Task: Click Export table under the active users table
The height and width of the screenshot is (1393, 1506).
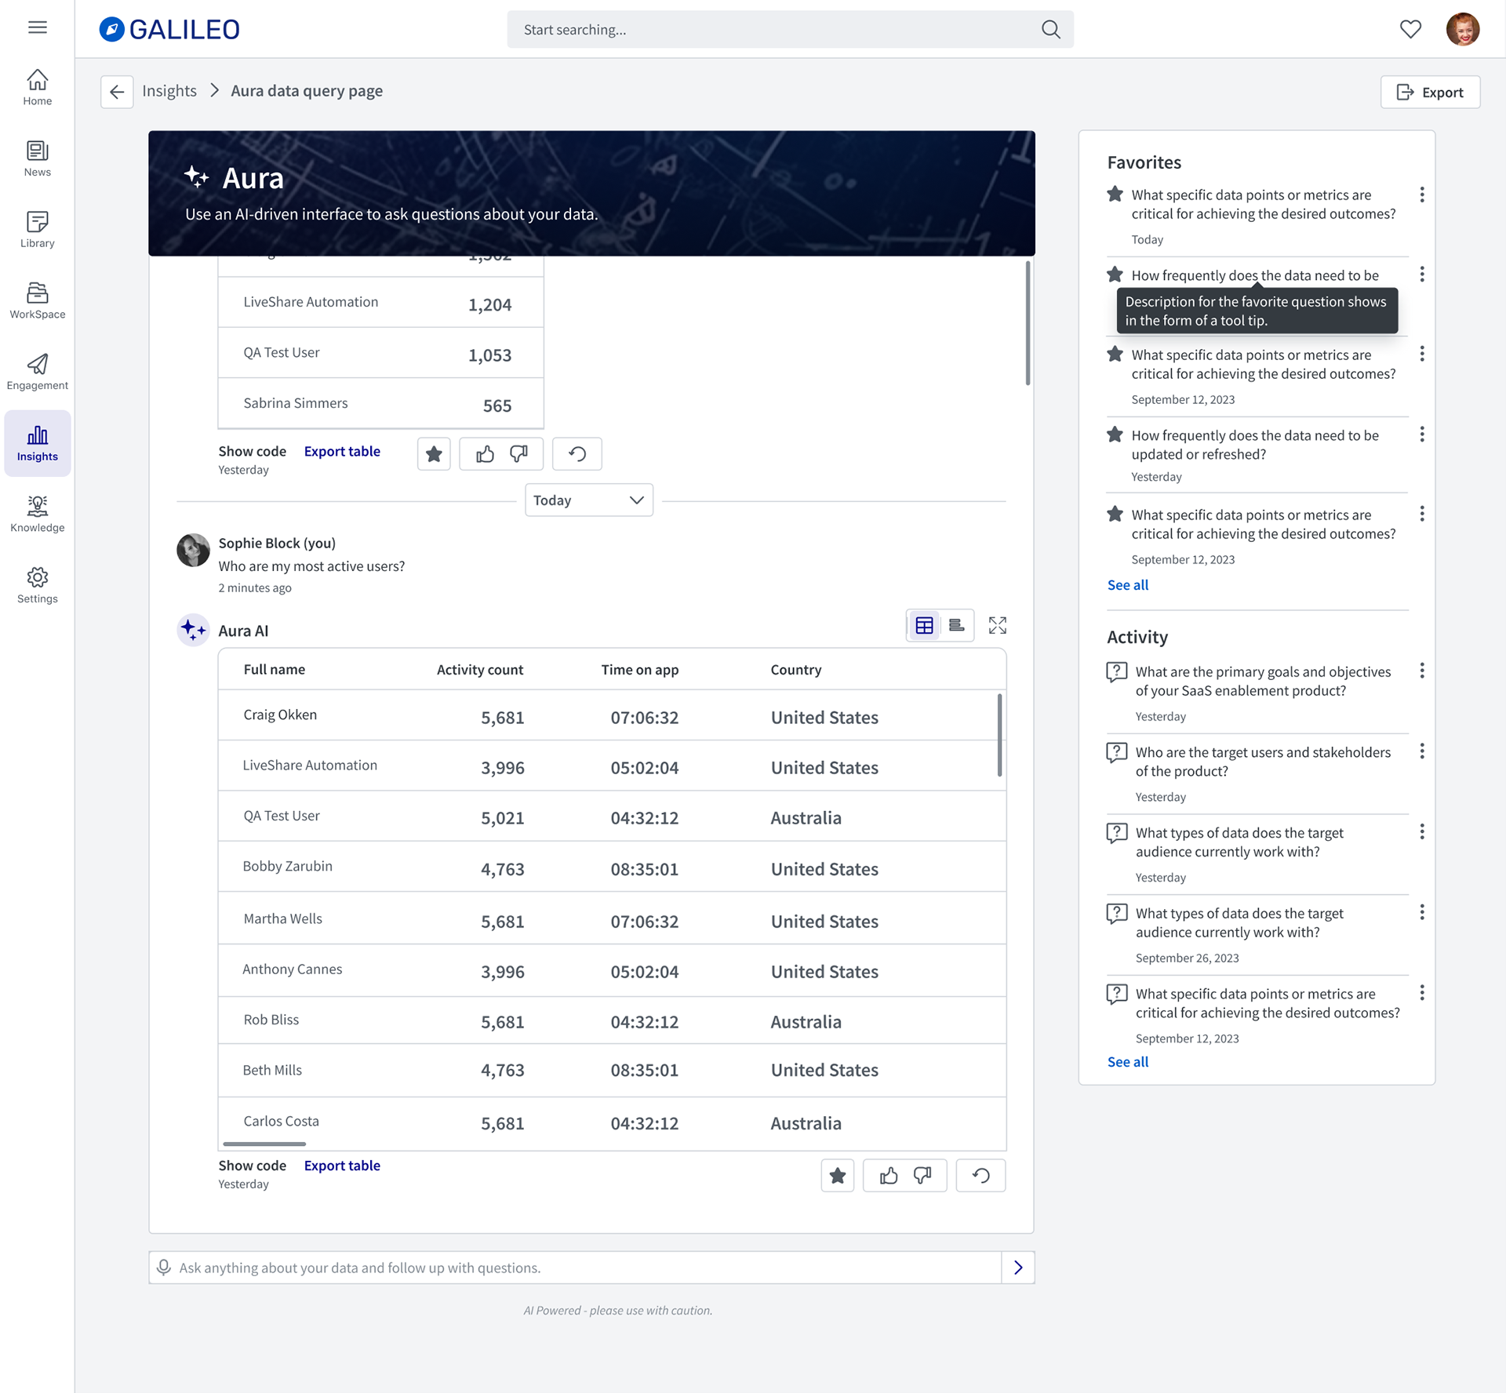Action: (342, 1166)
